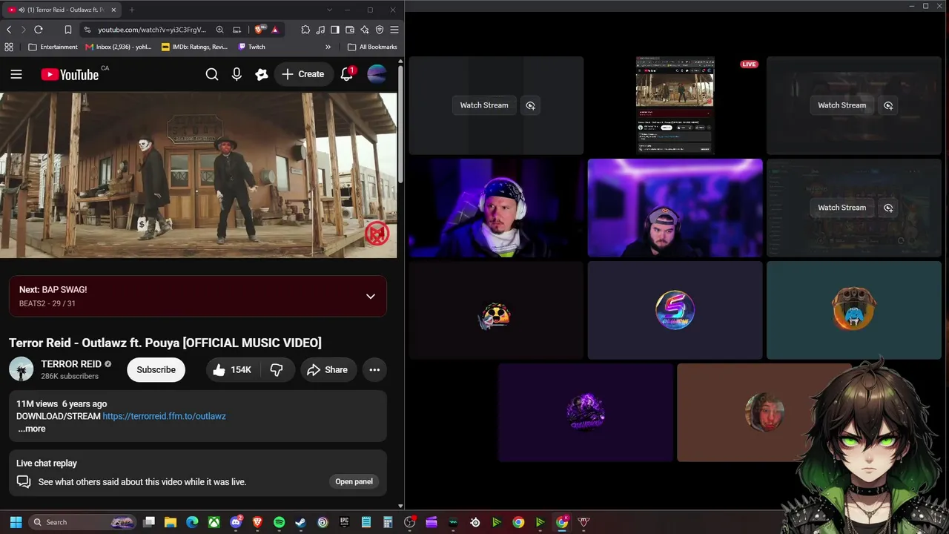Image resolution: width=949 pixels, height=534 pixels.
Task: Open the YouTube guide hamburger menu
Action: [x=16, y=74]
